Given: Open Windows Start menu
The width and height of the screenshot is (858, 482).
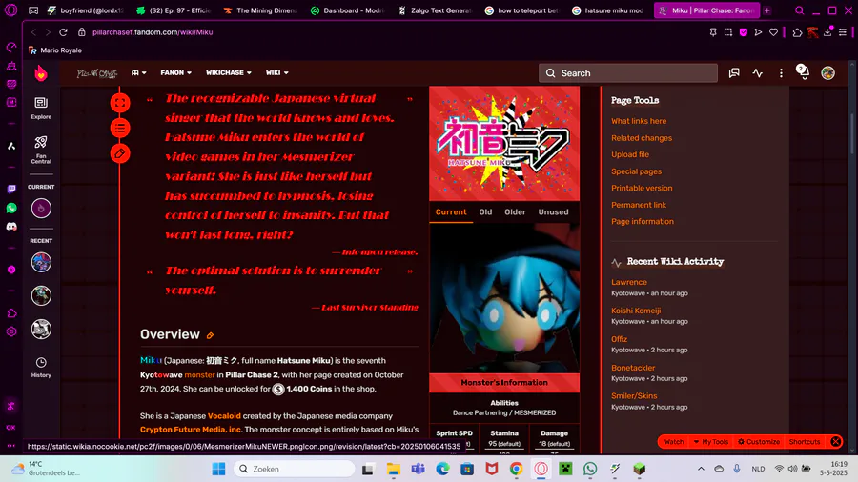Looking at the screenshot, I should point(218,469).
